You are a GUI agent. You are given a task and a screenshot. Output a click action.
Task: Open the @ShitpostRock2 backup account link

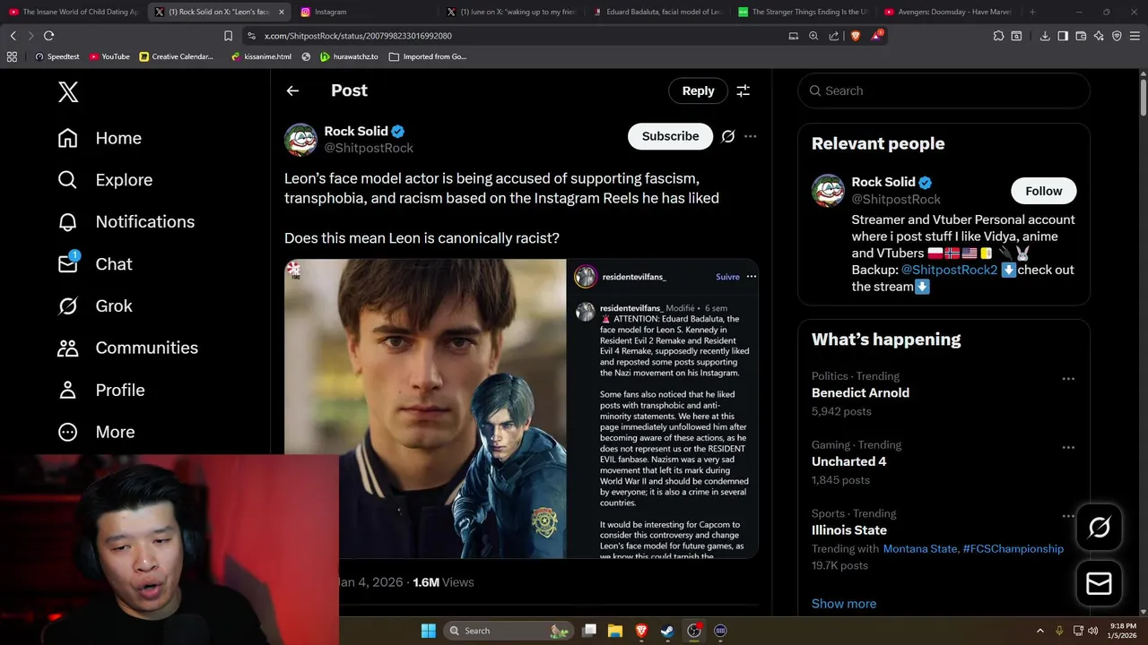pos(949,270)
